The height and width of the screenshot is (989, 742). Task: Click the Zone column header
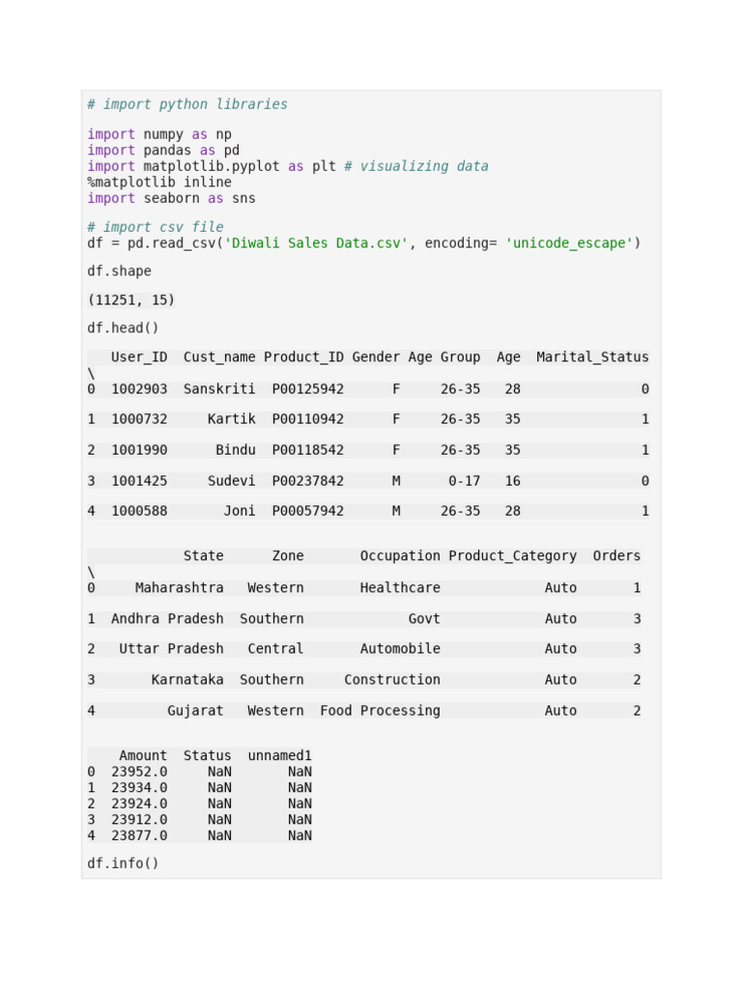coord(288,555)
